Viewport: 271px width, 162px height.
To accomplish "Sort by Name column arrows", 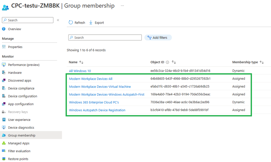I will tap(81, 62).
